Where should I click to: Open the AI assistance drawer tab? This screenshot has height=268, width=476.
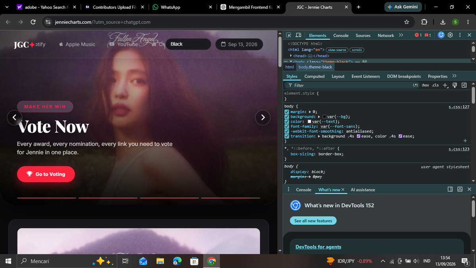pos(363,190)
